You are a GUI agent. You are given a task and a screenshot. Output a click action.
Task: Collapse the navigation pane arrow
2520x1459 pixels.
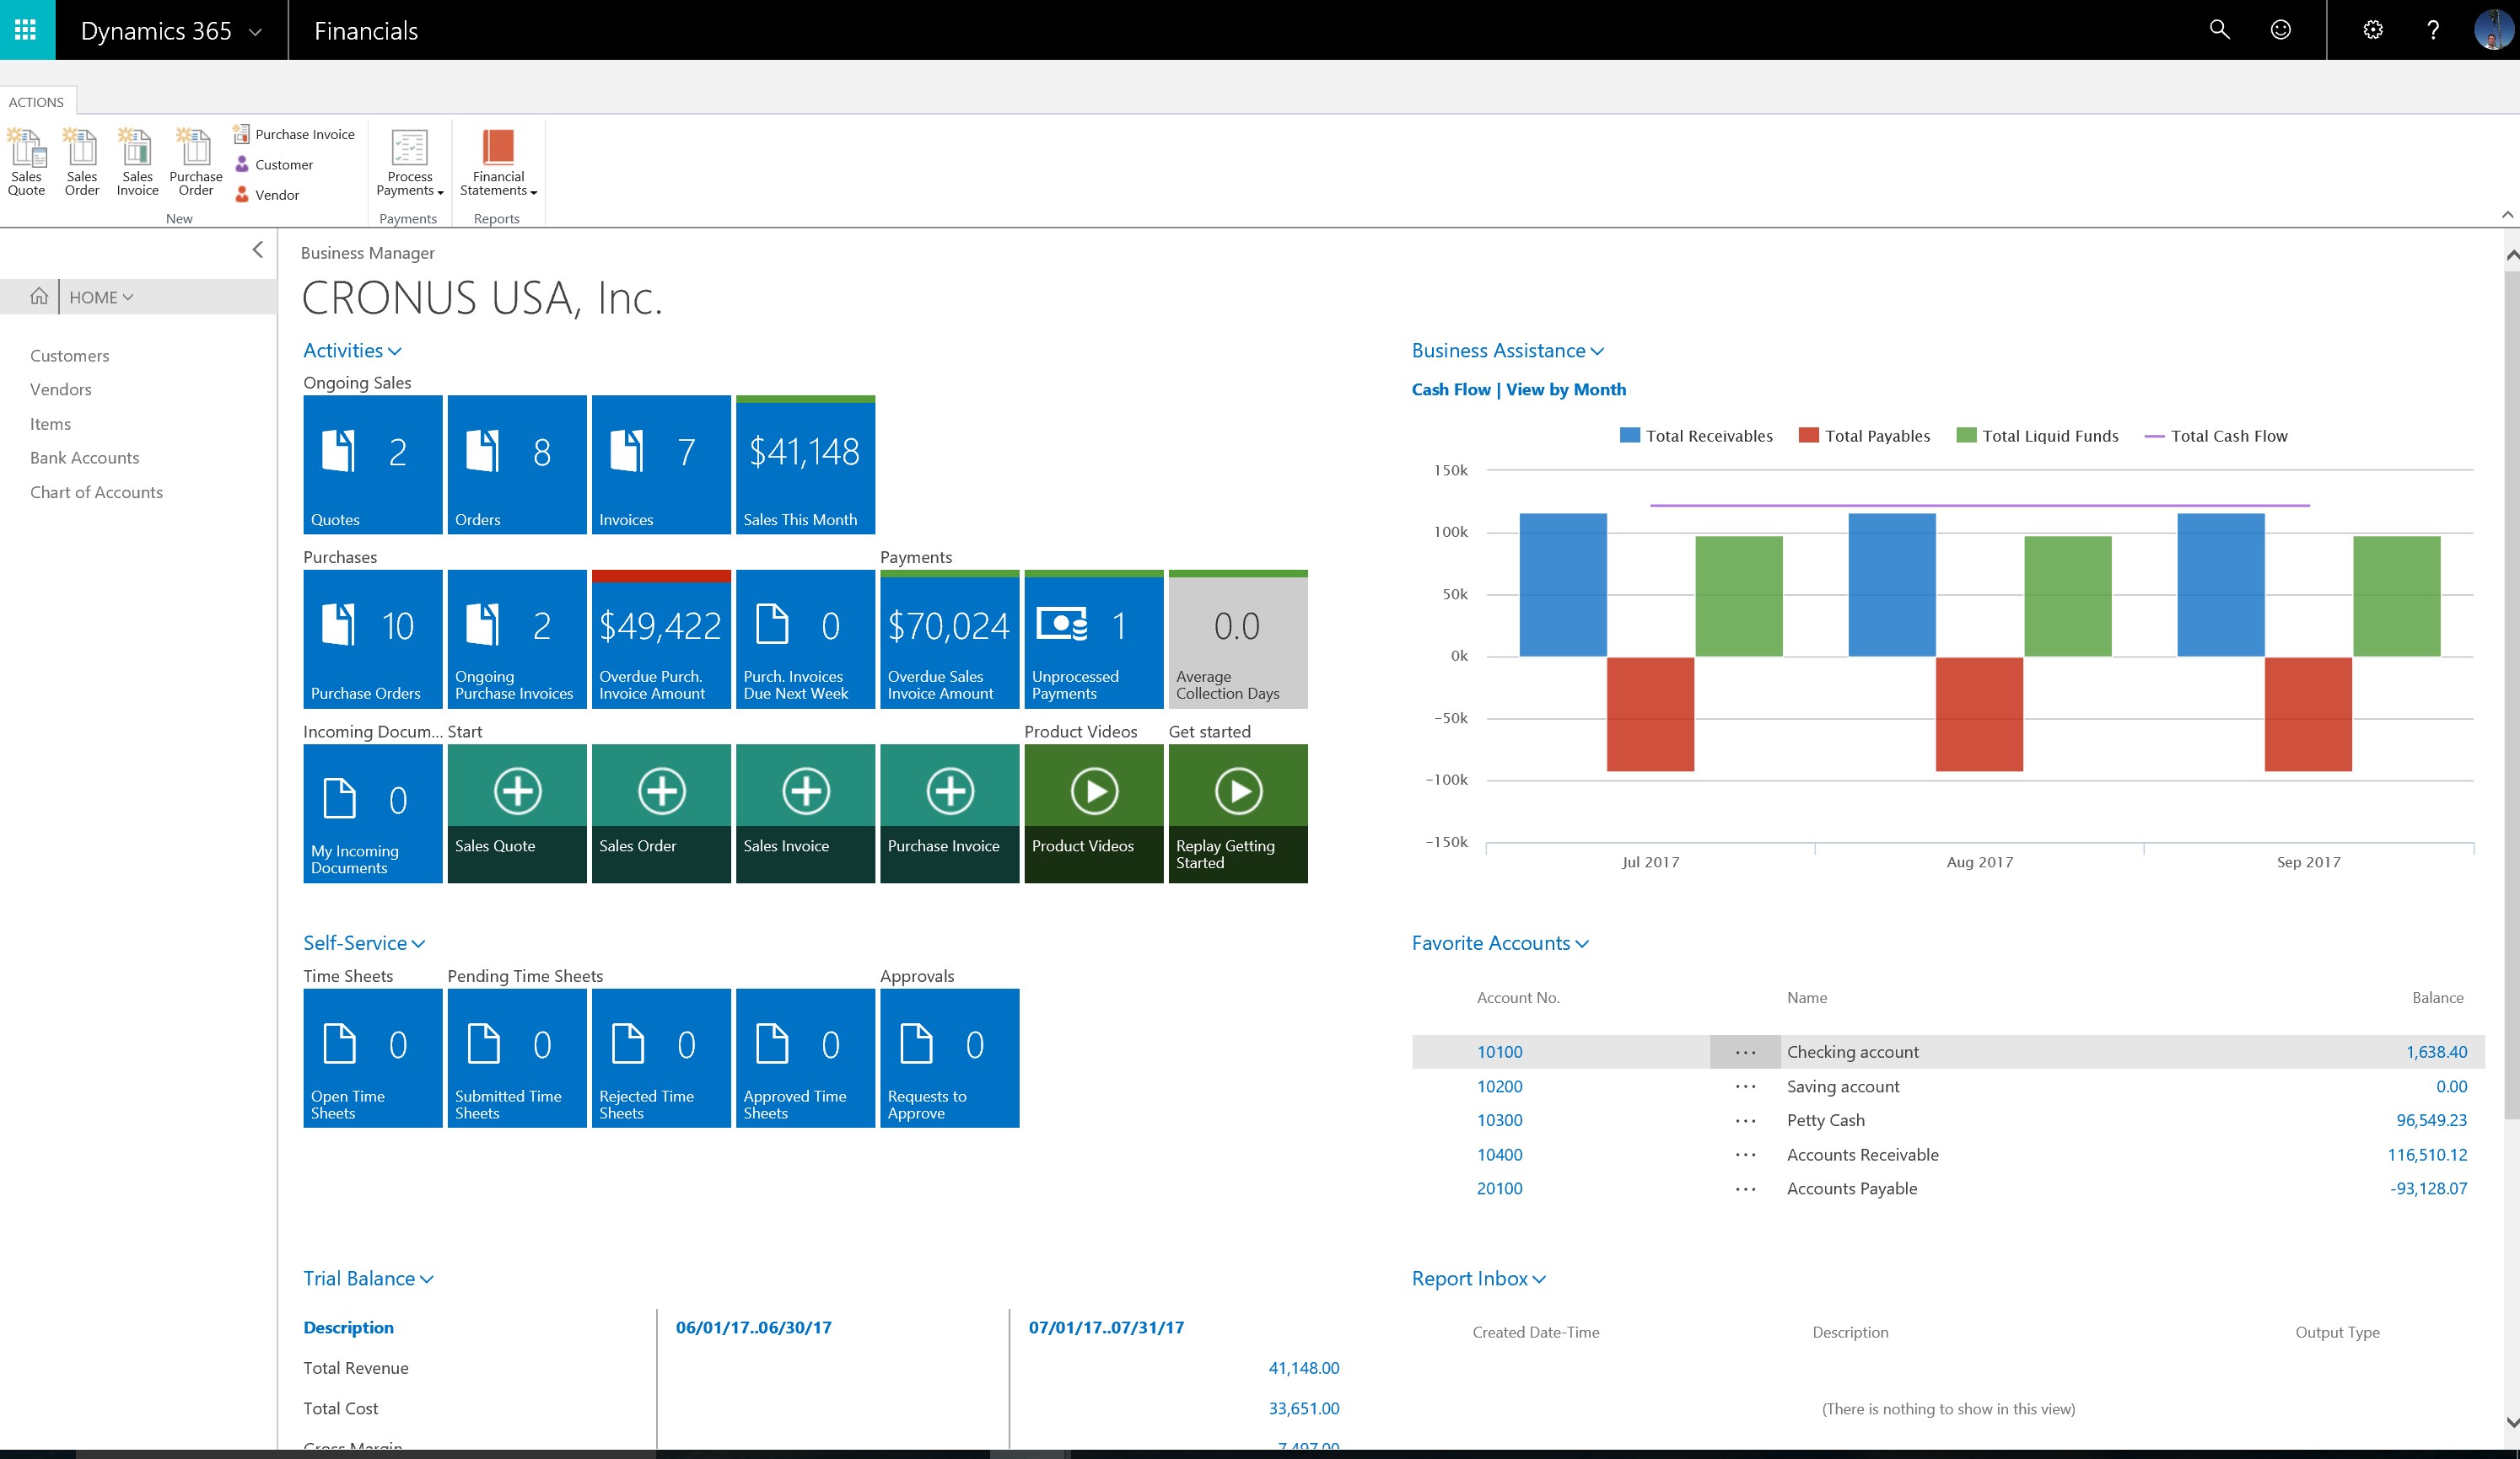(258, 249)
